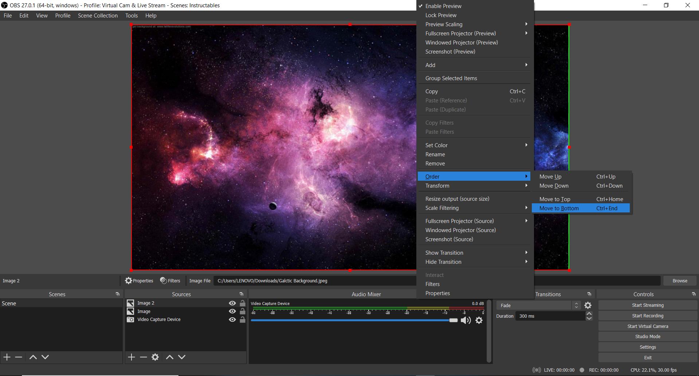
Task: Open the Scene Collection menu
Action: 98,16
